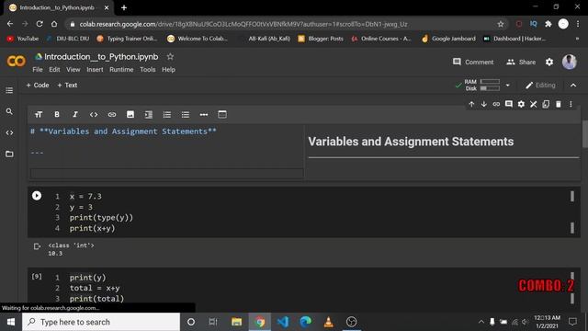Screen dimensions: 588x331
Task: Expand the RAM and Disk runtime dropdown
Action: pos(507,86)
